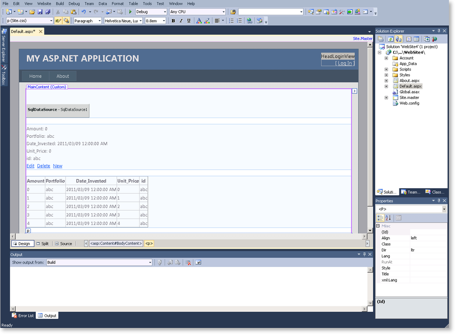Click the ASP.NET Configuration icon in Solution Explorer
The width and height of the screenshot is (455, 334).
[x=434, y=39]
